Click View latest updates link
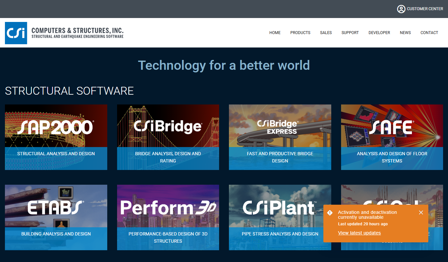The image size is (448, 262). click(359, 233)
